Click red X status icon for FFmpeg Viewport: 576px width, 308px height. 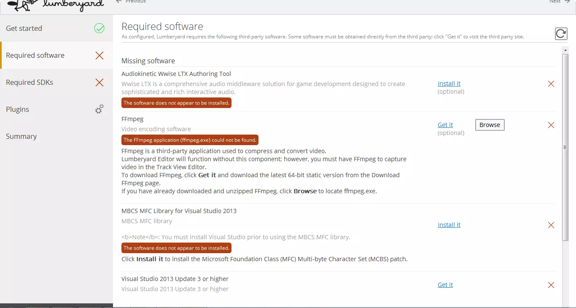(551, 125)
